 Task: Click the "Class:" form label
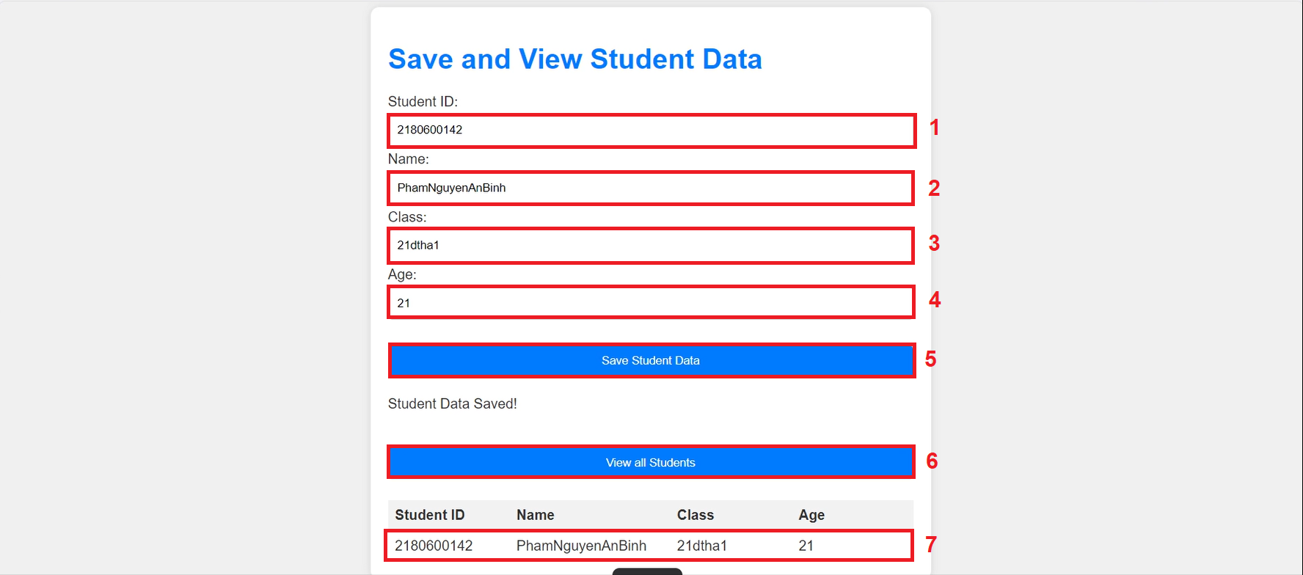[x=407, y=217]
